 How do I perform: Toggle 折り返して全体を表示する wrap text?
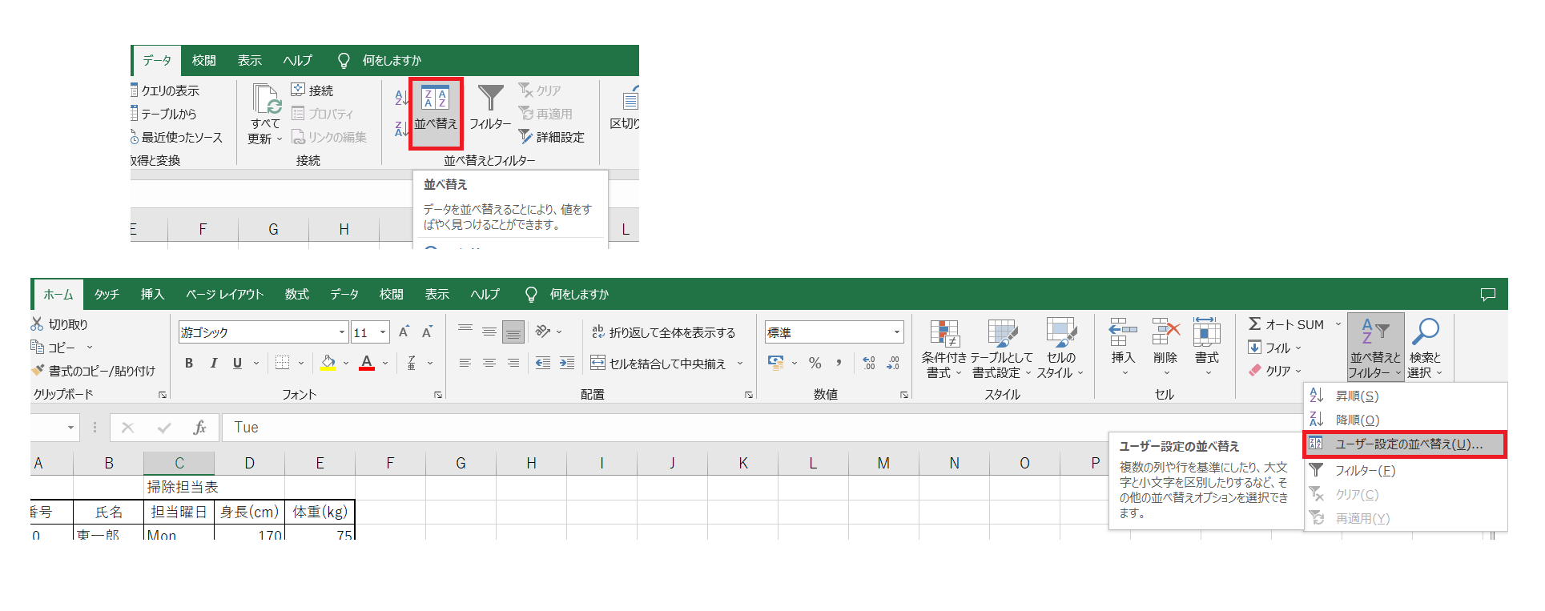point(663,332)
